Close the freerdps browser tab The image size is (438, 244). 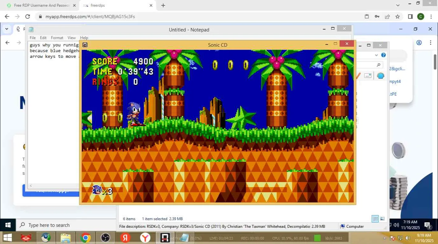pyautogui.click(x=151, y=5)
